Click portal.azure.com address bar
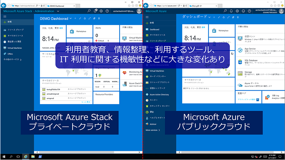 coord(166,6)
